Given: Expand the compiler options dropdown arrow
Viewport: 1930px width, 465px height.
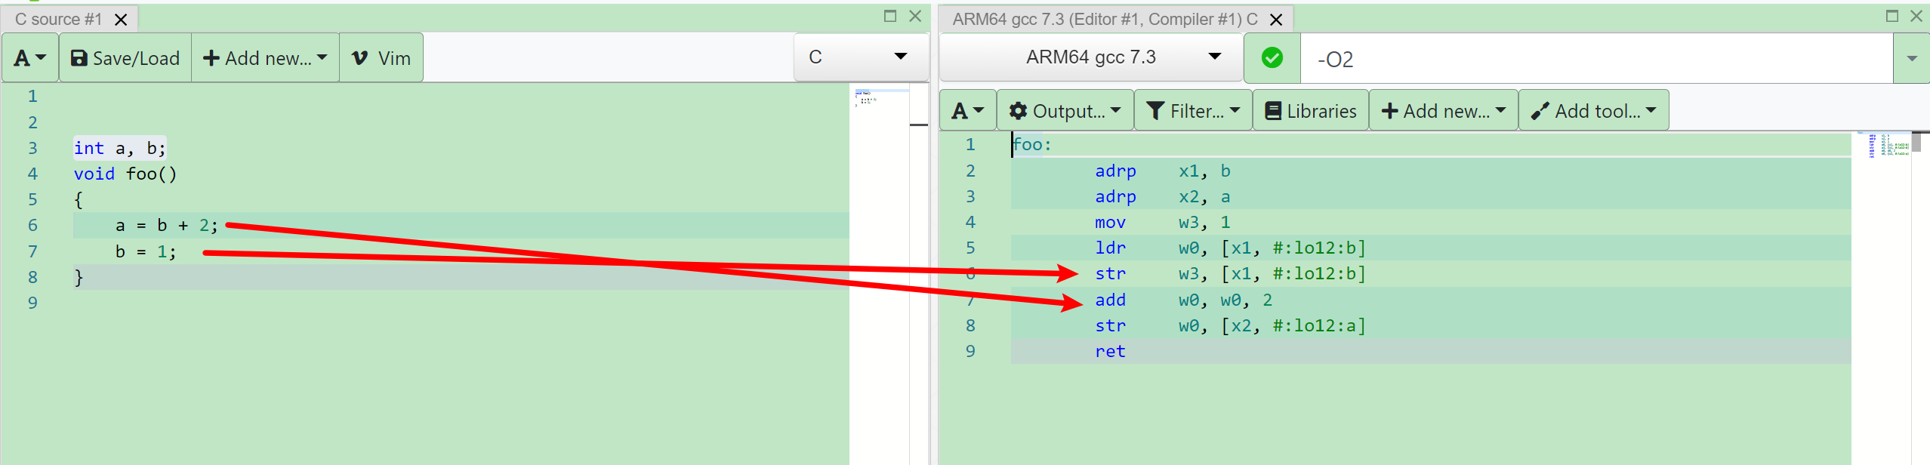Looking at the screenshot, I should pyautogui.click(x=1912, y=59).
